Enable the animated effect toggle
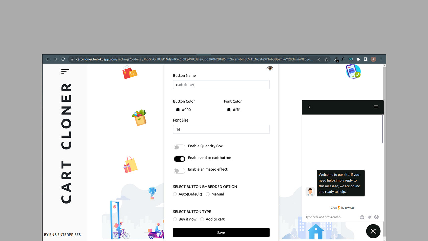 [179, 170]
